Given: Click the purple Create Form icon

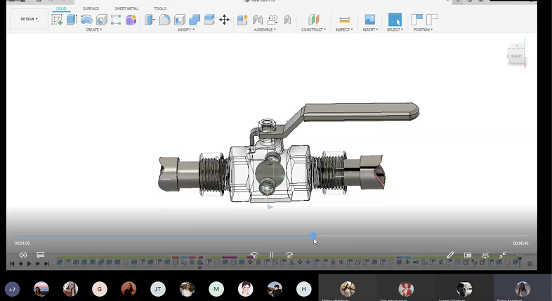Looking at the screenshot, I should pyautogui.click(x=131, y=20).
